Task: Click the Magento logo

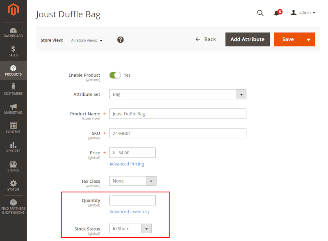Action: pos(13,10)
